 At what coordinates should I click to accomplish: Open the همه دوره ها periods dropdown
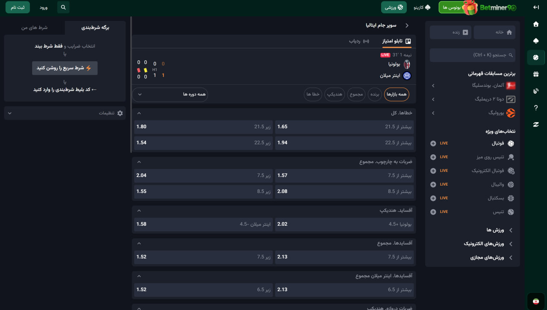pos(170,94)
